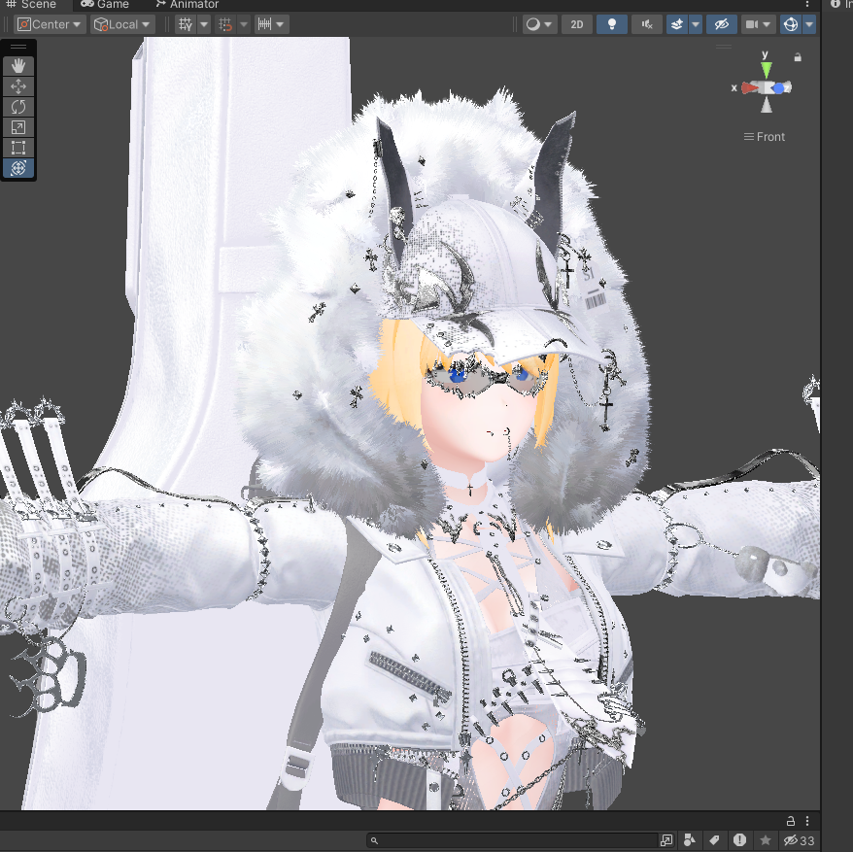Select the combined Transform tool
The height and width of the screenshot is (852, 853).
17,168
